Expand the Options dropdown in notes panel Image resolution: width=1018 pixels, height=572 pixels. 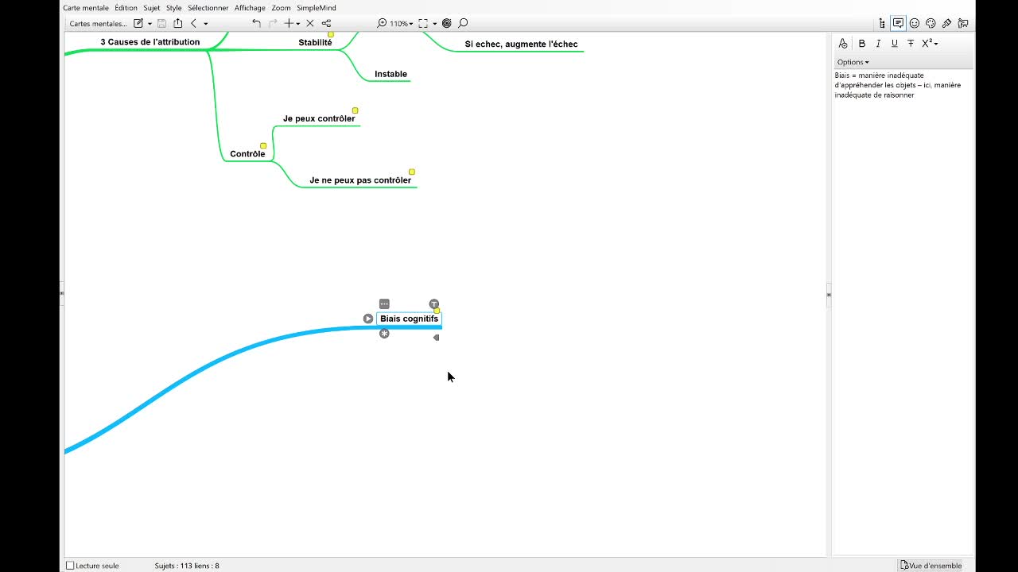(853, 62)
